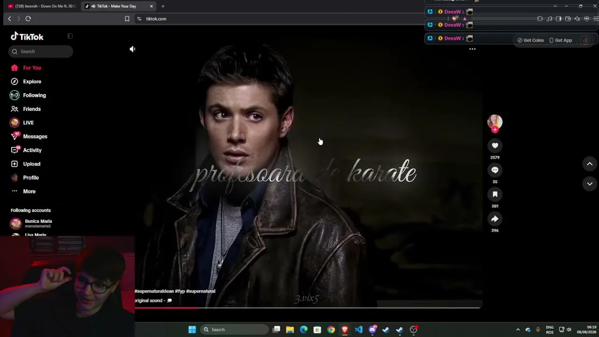The width and height of the screenshot is (599, 337).
Task: Open the browser main menu
Action: [596, 19]
